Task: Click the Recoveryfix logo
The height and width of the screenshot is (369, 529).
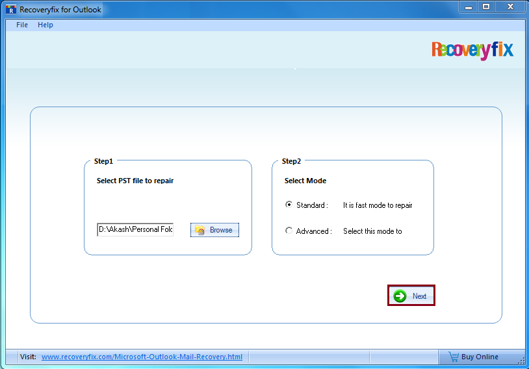Action: [472, 51]
